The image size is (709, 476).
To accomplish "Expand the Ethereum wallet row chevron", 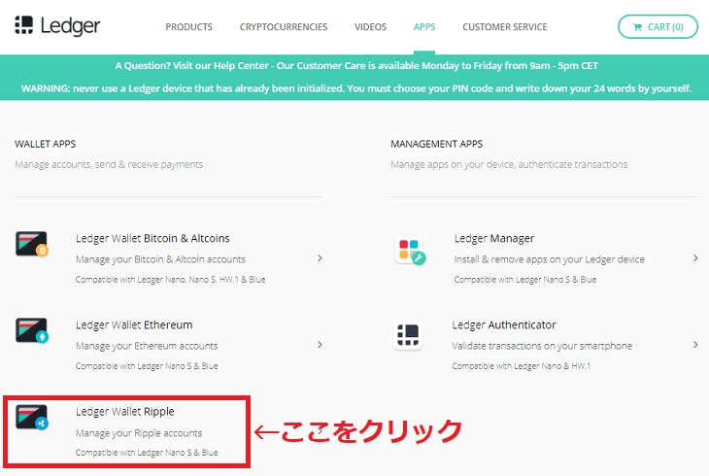I will [320, 345].
